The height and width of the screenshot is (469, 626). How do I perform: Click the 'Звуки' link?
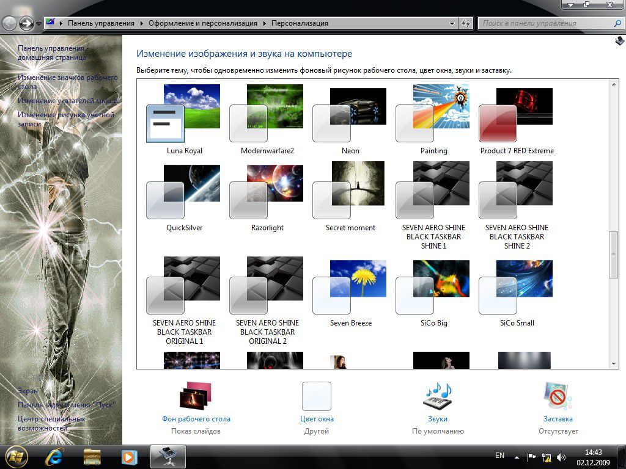coord(438,419)
